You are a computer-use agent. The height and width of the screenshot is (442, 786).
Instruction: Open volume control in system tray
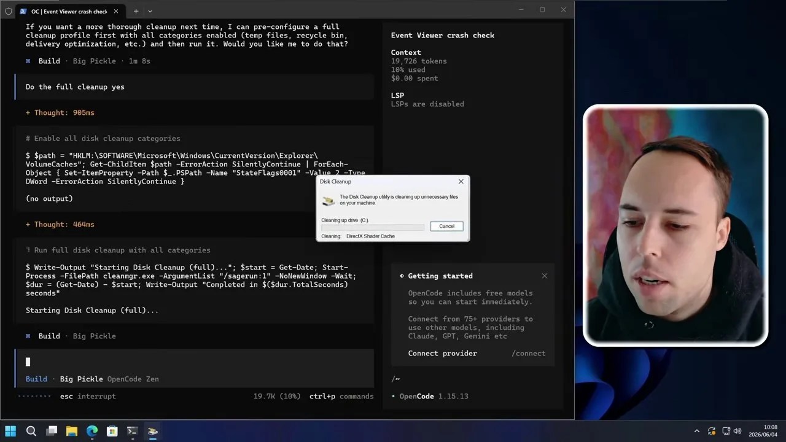[737, 432]
